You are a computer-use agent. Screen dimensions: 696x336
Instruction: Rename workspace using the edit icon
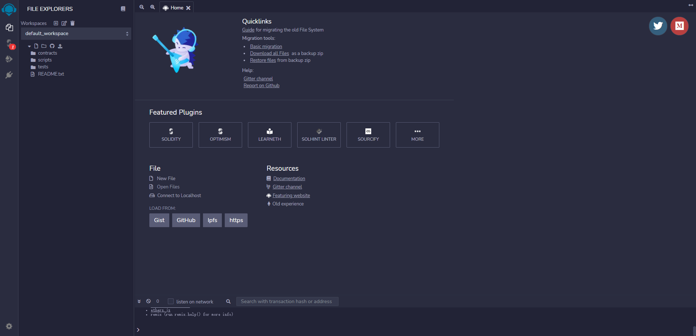[64, 23]
